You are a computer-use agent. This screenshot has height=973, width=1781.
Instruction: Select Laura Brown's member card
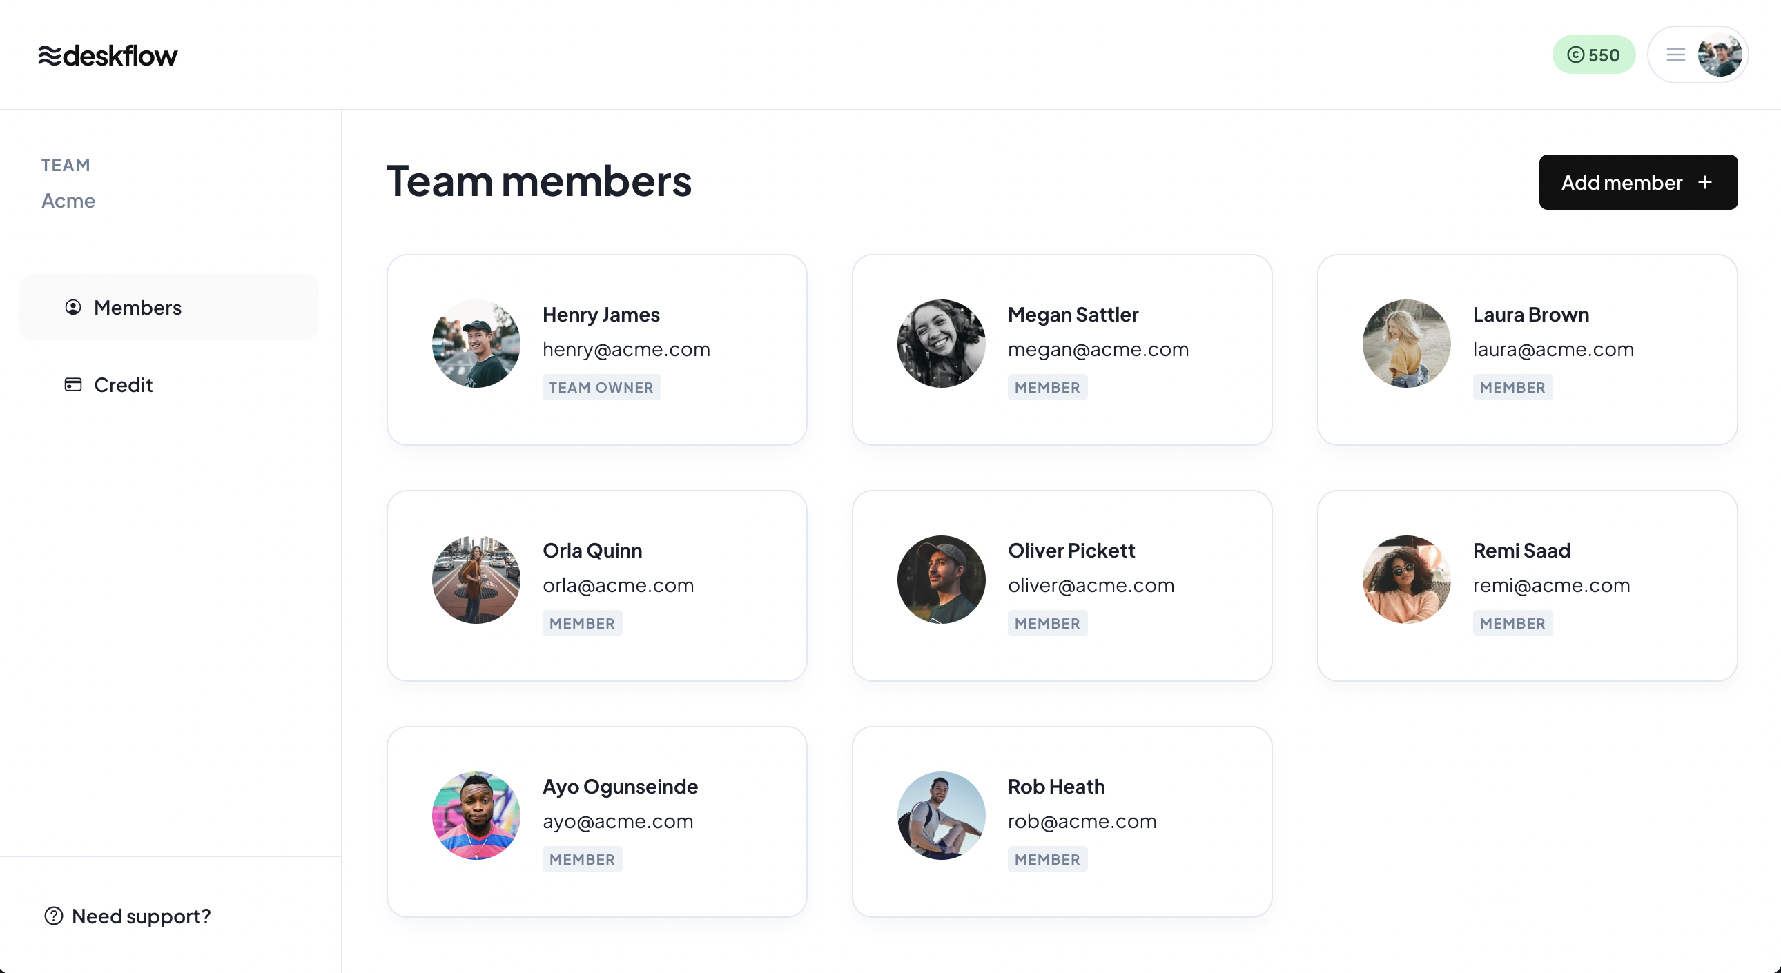1526,350
